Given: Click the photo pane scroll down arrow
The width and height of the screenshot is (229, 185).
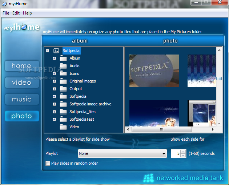Looking at the screenshot, I should 219,124.
